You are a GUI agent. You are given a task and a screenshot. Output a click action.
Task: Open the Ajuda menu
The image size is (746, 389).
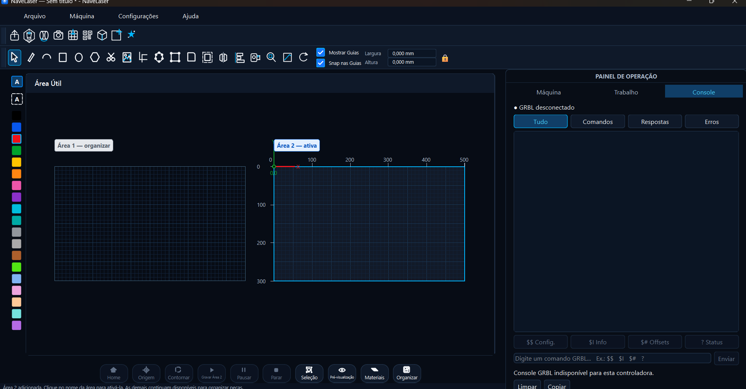[190, 16]
